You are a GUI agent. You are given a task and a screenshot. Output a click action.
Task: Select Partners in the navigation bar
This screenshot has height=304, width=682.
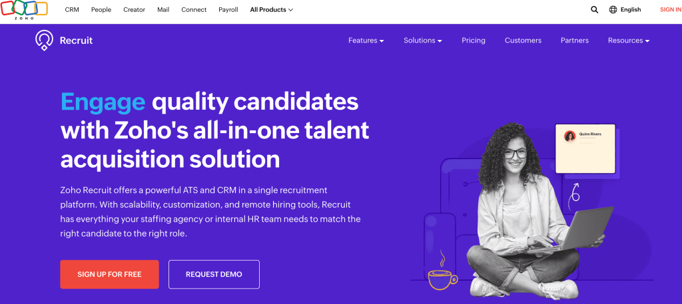[x=574, y=41]
